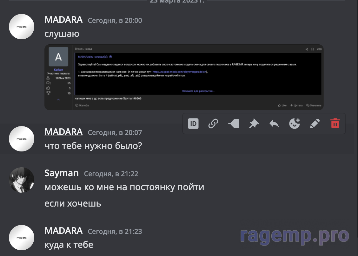Open Sayman's username profile
Screen dimensions: 358x256
pos(62,173)
